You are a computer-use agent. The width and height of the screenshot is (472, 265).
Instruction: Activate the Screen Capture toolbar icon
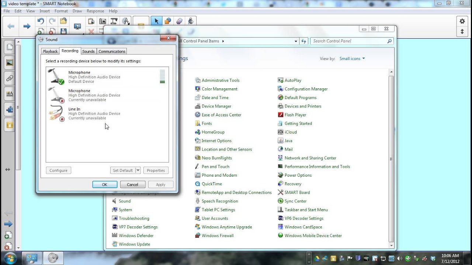pyautogui.click(x=103, y=21)
